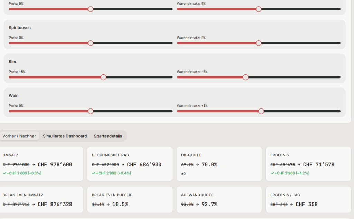Click the Ergebnis / Tag card
354x219 pixels.
(x=308, y=200)
